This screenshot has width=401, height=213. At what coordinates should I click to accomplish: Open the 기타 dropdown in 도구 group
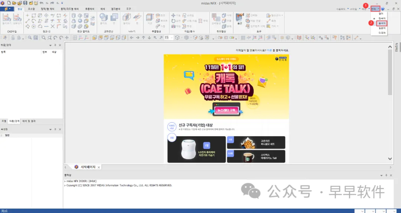273,26
